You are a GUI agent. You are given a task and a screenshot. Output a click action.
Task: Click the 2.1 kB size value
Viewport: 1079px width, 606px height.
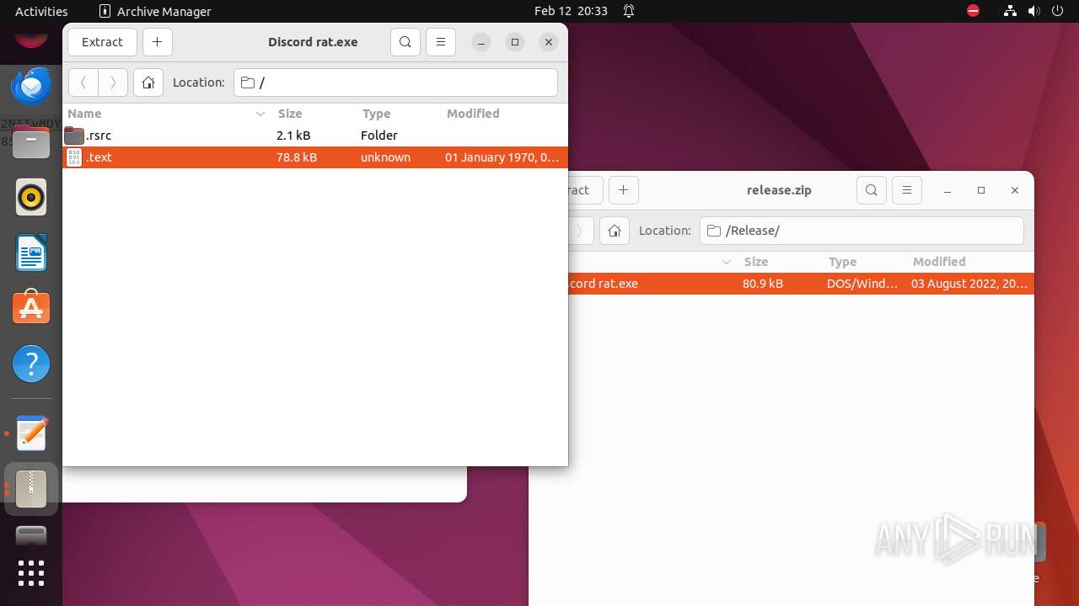(x=293, y=136)
